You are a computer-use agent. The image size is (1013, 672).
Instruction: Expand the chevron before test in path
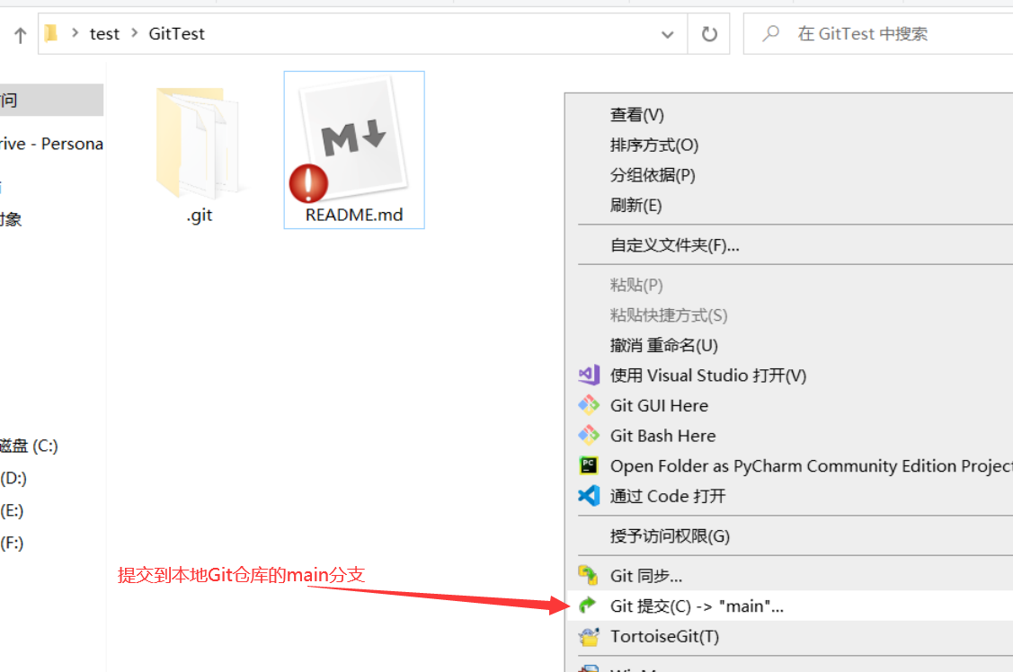click(x=75, y=34)
